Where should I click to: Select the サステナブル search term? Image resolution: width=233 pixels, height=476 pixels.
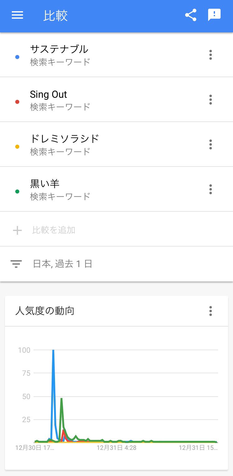coord(59,49)
